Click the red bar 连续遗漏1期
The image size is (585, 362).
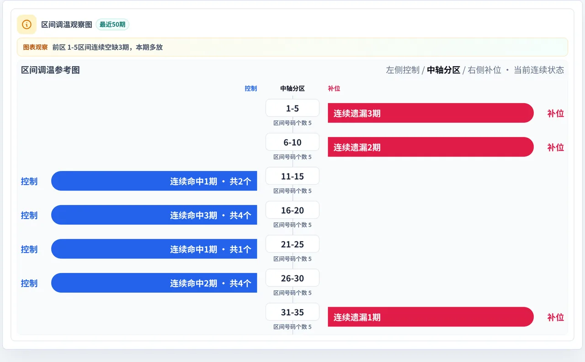pos(431,317)
